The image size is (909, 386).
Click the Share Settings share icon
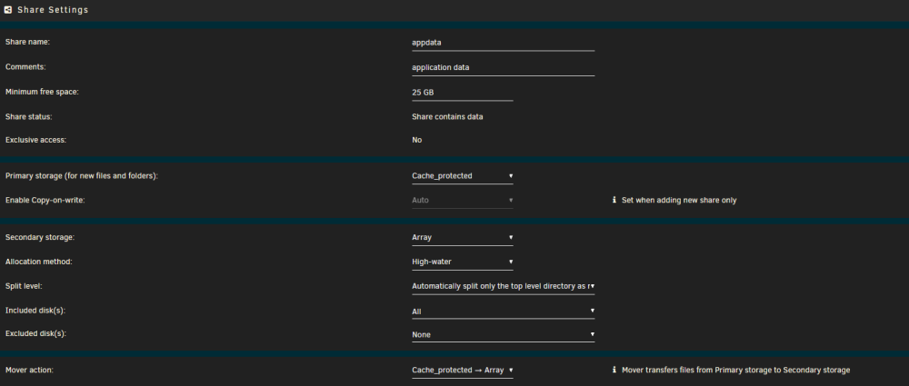(x=8, y=10)
